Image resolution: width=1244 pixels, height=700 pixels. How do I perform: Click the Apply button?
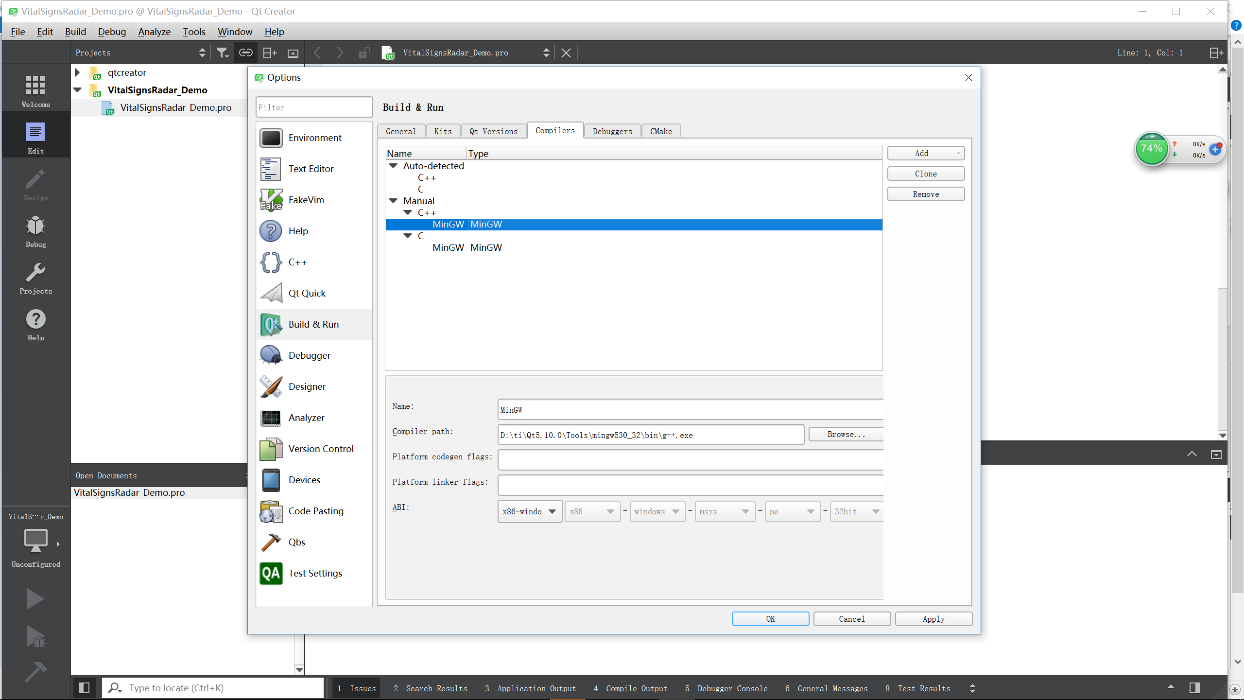point(933,619)
